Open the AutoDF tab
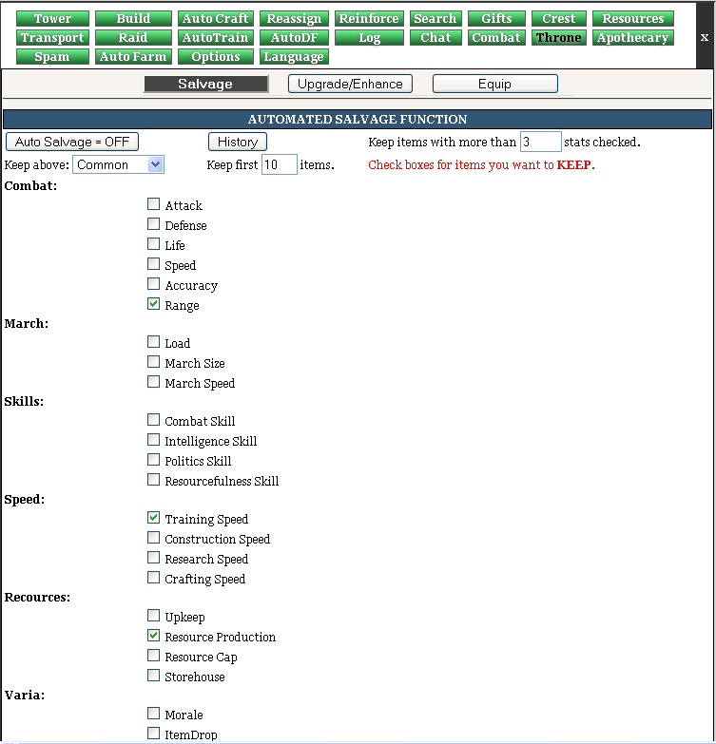 pyautogui.click(x=294, y=37)
